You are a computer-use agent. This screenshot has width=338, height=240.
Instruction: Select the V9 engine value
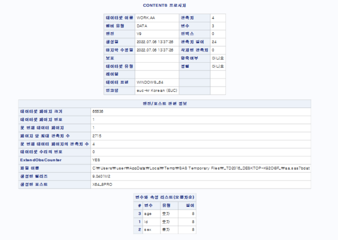tap(139, 34)
